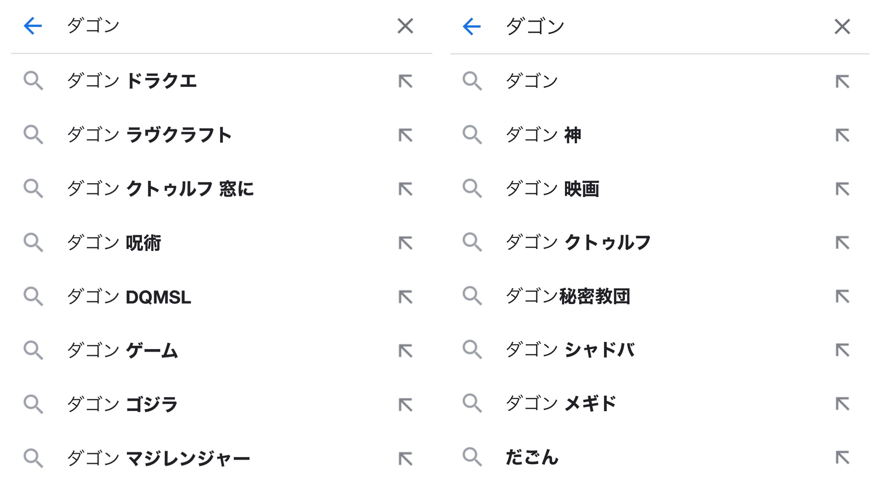The width and height of the screenshot is (876, 490).
Task: Insert suggestion ダゴン 神 using its arrow icon
Action: click(842, 135)
